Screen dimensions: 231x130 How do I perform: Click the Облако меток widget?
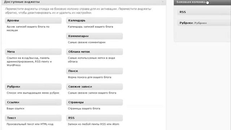(95, 52)
